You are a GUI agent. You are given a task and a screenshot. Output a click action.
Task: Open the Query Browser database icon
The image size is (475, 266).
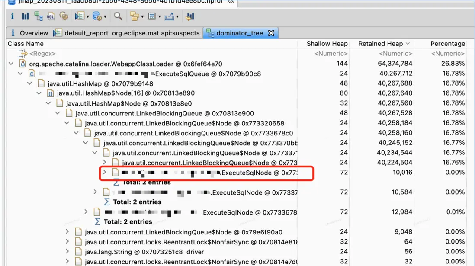97,16
